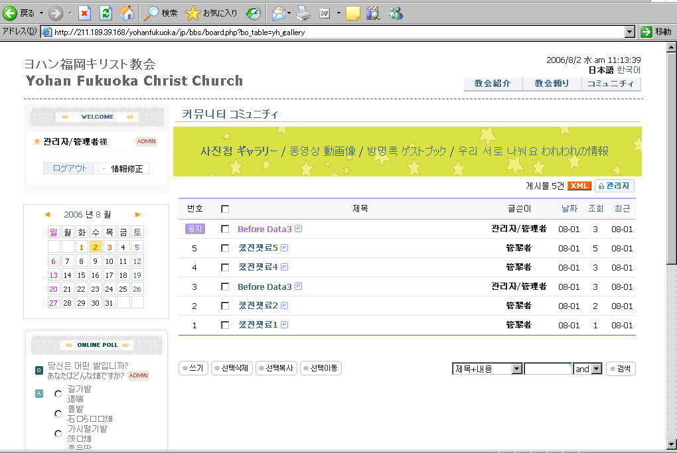This screenshot has height=453, width=677.
Task: Click the browser Stop icon
Action: [x=84, y=13]
